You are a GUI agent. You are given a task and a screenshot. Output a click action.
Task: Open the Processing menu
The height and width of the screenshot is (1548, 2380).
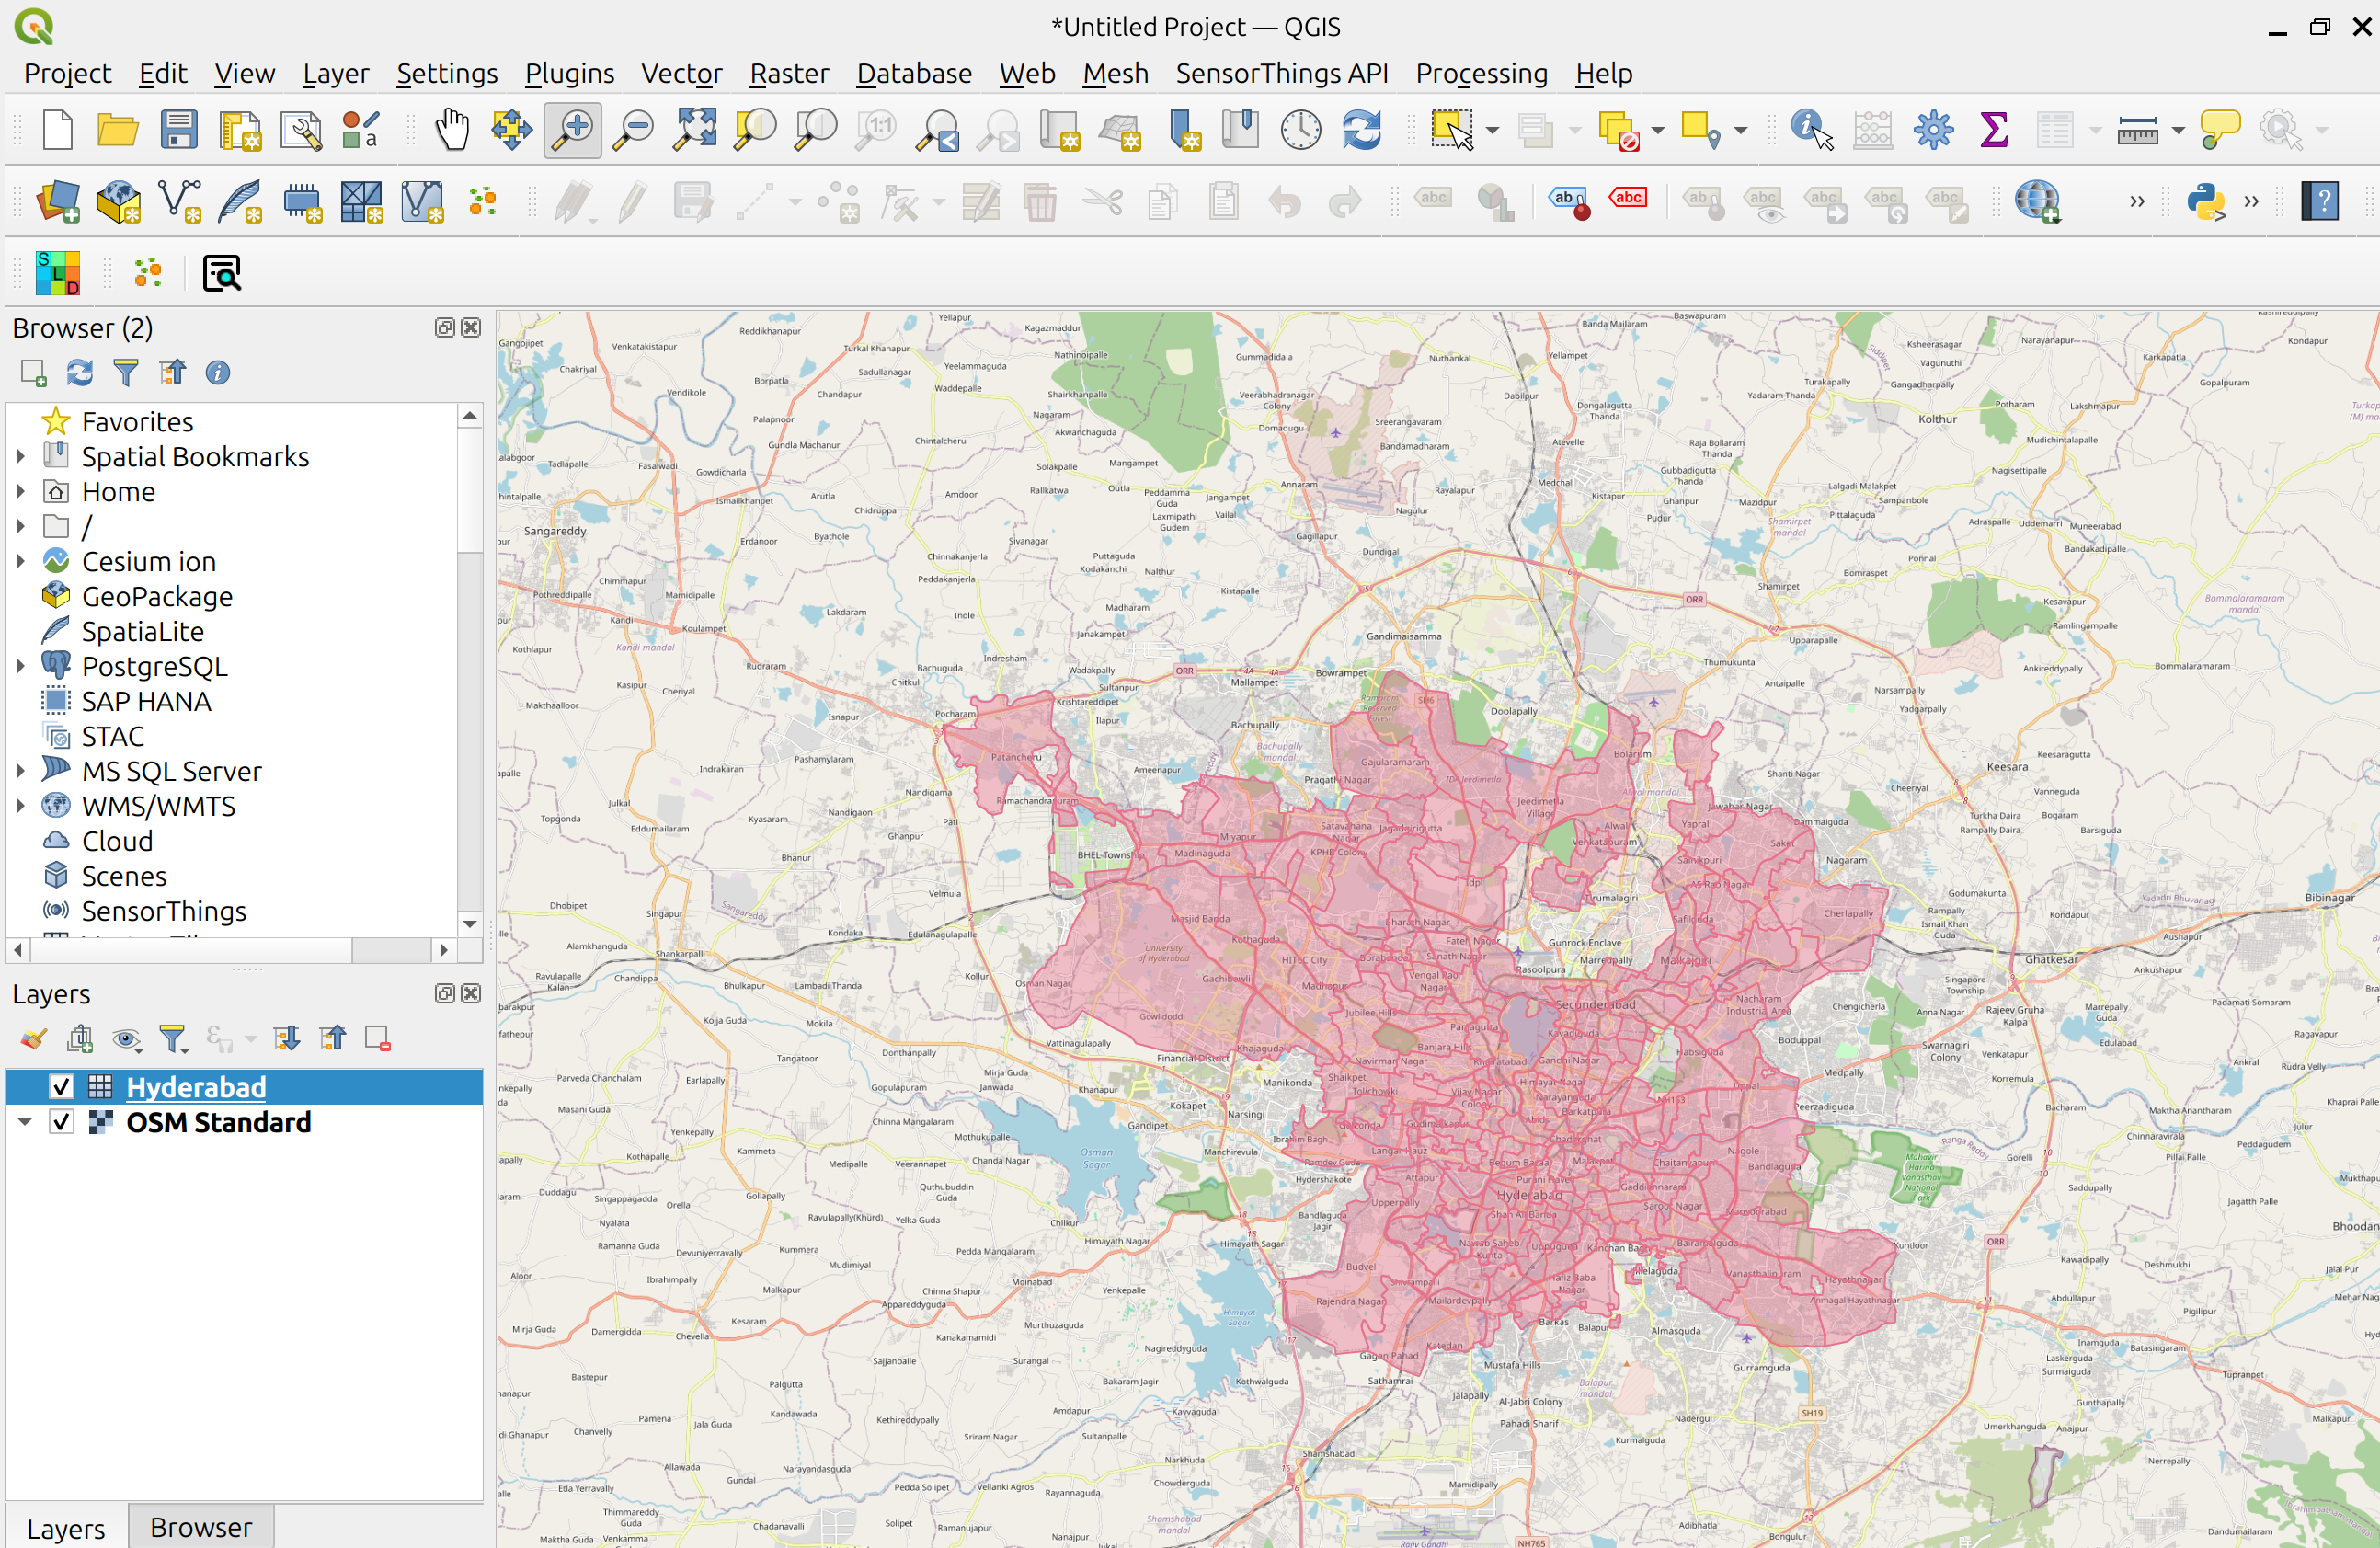click(x=1481, y=73)
